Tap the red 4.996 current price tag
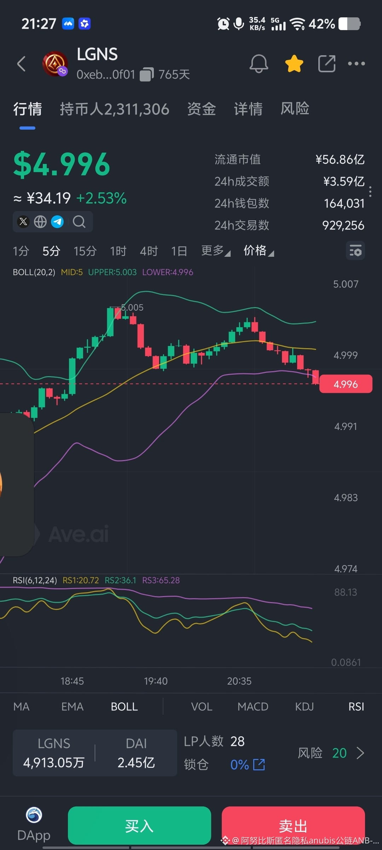Image resolution: width=382 pixels, height=850 pixels. point(346,384)
